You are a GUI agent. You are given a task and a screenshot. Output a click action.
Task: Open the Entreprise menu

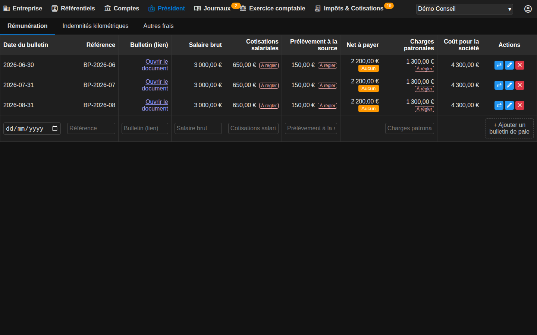click(x=23, y=9)
